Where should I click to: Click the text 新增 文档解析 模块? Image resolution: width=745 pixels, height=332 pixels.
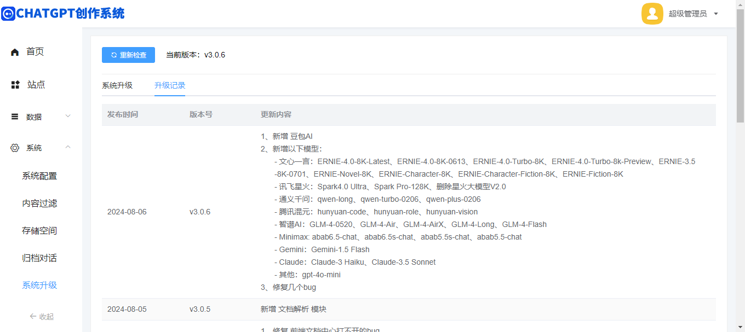click(294, 310)
